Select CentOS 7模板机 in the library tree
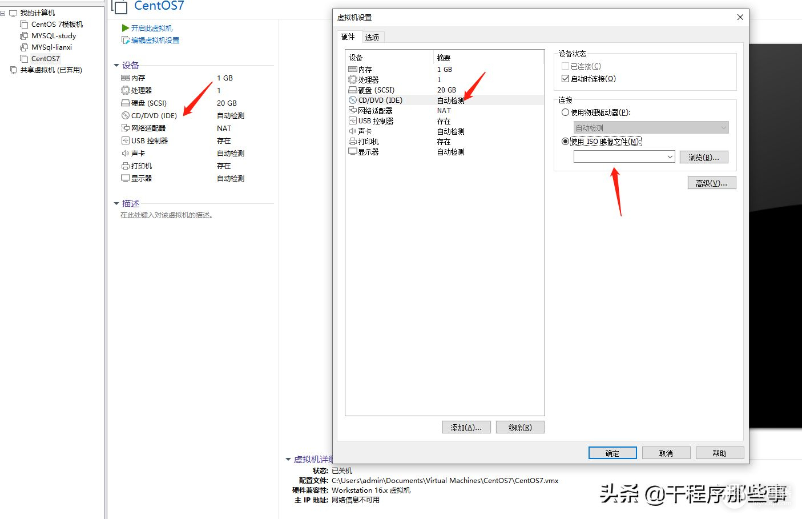 pos(57,24)
